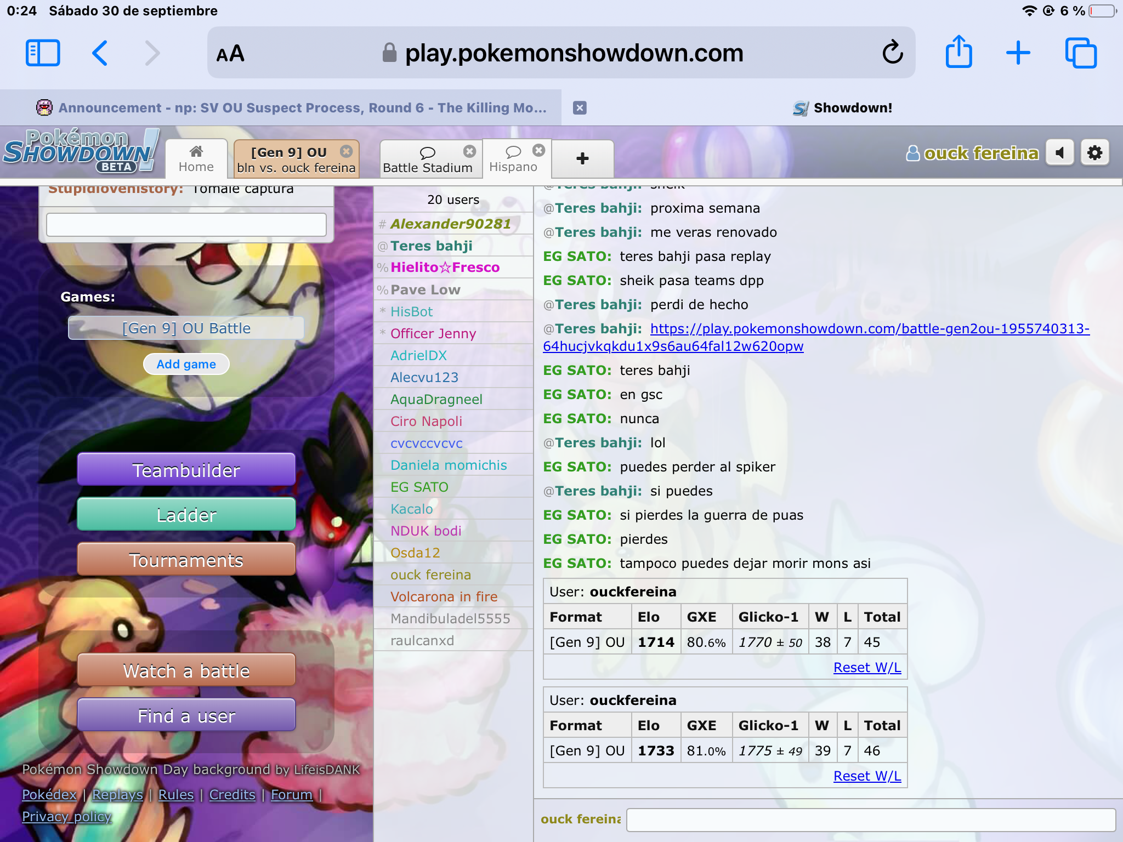1123x842 pixels.
Task: Close the Gen 9 OU battle tab
Action: click(x=346, y=151)
